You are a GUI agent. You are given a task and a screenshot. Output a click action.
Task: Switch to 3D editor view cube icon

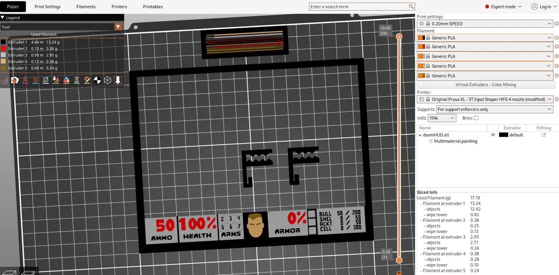tap(10, 272)
